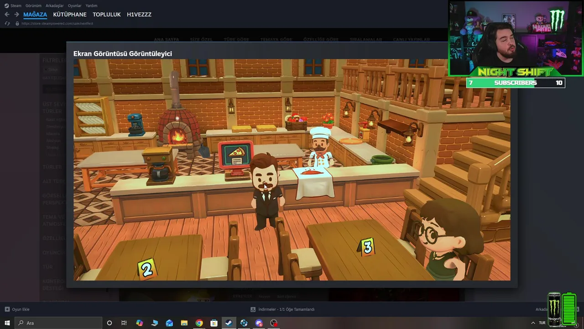
Task: Select the dimmed ANA SAYFA store tab
Action: click(x=167, y=40)
